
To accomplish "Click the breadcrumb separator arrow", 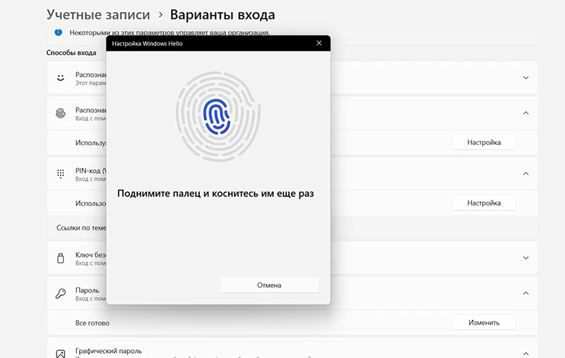I will click(x=161, y=15).
